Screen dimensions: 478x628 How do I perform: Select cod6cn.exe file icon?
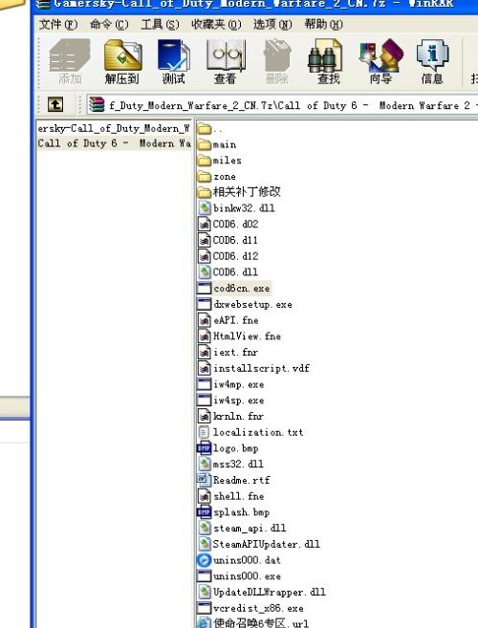click(205, 288)
